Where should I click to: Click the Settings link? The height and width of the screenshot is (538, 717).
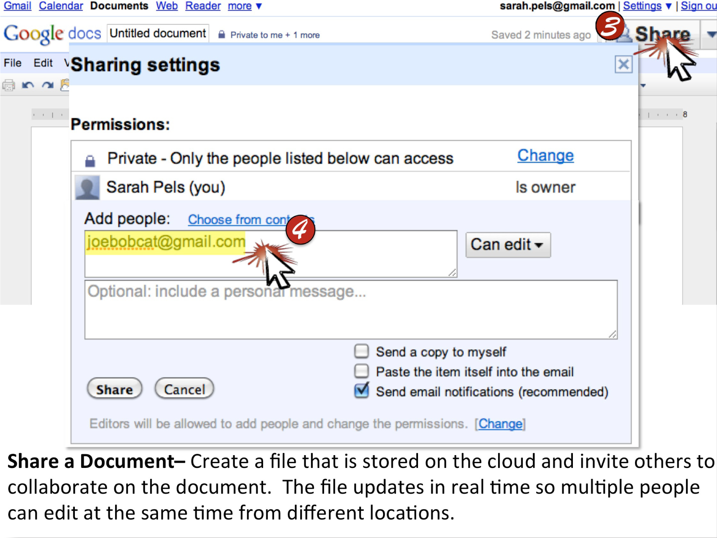click(642, 6)
